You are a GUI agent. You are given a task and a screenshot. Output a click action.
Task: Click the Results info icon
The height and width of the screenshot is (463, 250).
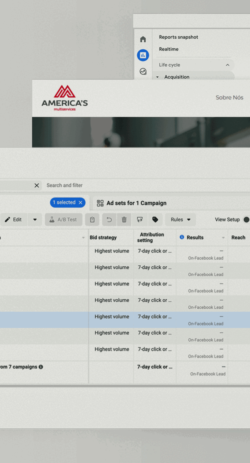tap(182, 237)
